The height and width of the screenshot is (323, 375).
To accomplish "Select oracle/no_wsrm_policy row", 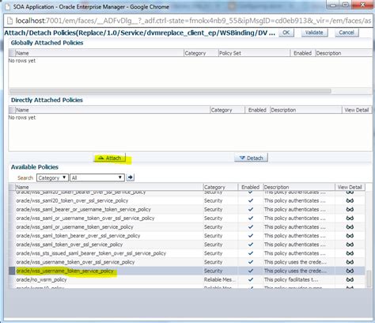I will click(x=187, y=279).
